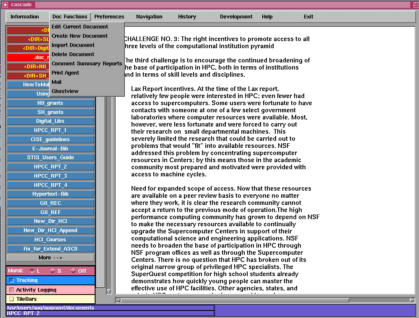Click the horizontal scrollbar left arrow

(118, 300)
